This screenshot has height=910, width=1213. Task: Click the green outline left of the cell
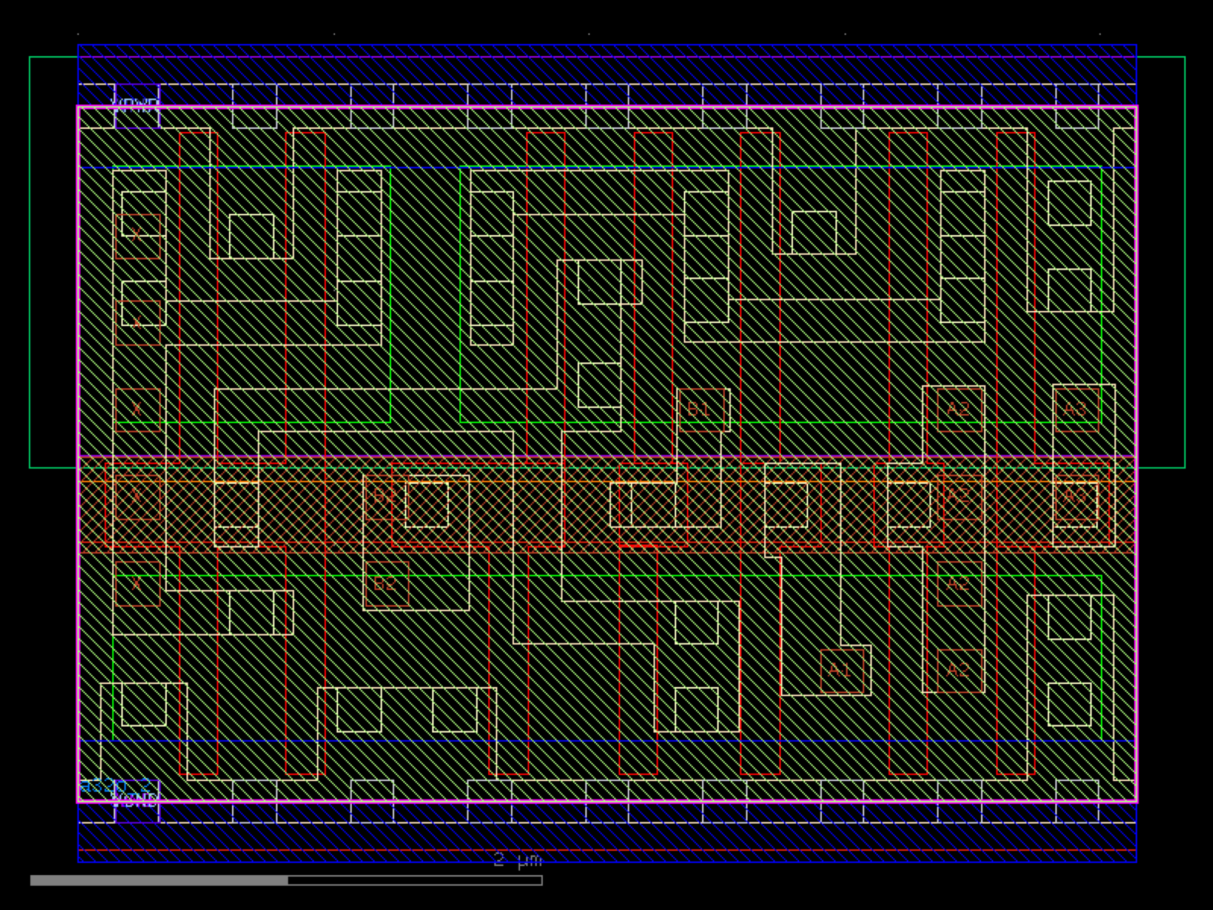(30, 261)
